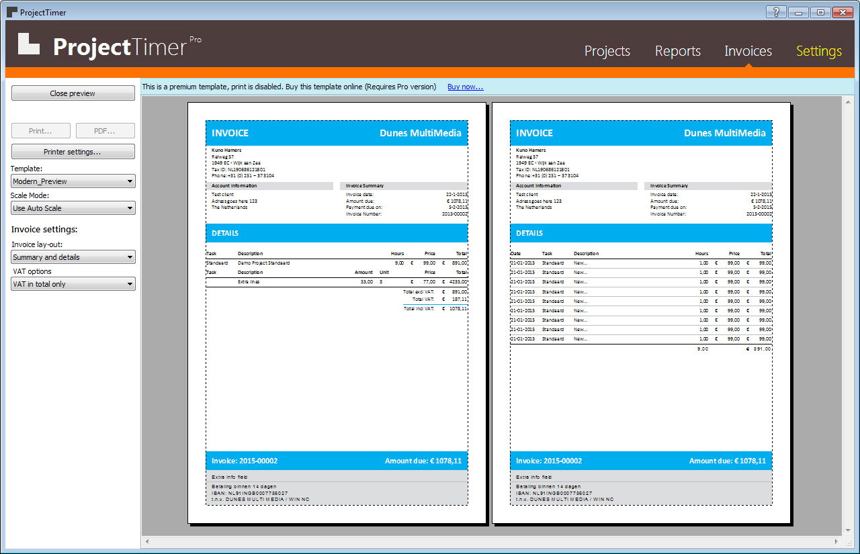Screen dimensions: 860x554
Task: Open help with the question mark button
Action: coord(776,12)
